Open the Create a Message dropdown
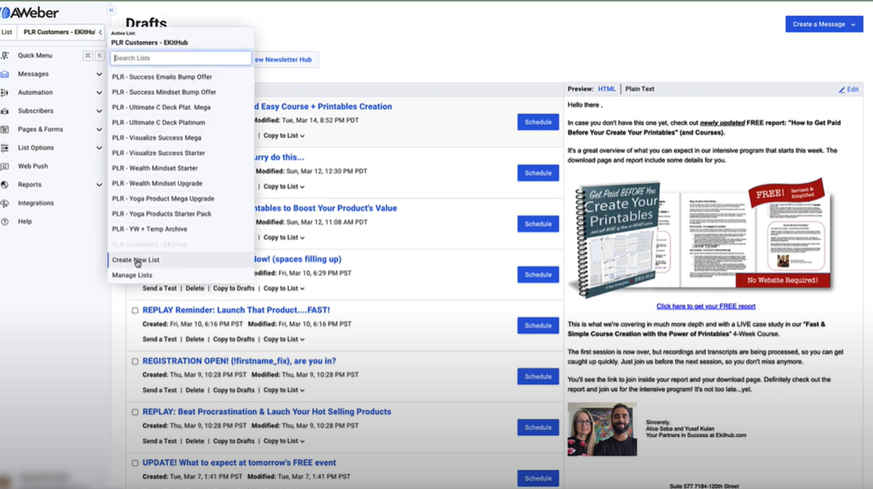 coord(824,24)
